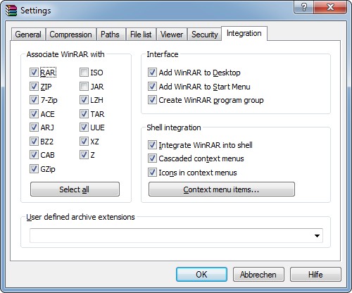Toggle the ACE checkbox
This screenshot has width=352, height=293.
tap(34, 114)
